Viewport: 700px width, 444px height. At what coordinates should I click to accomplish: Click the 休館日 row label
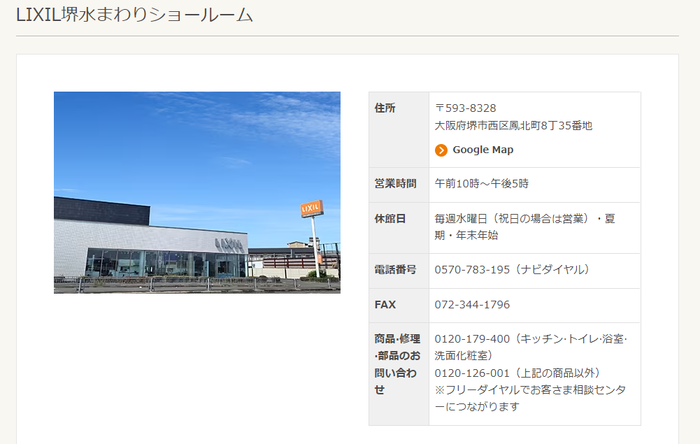pos(390,219)
